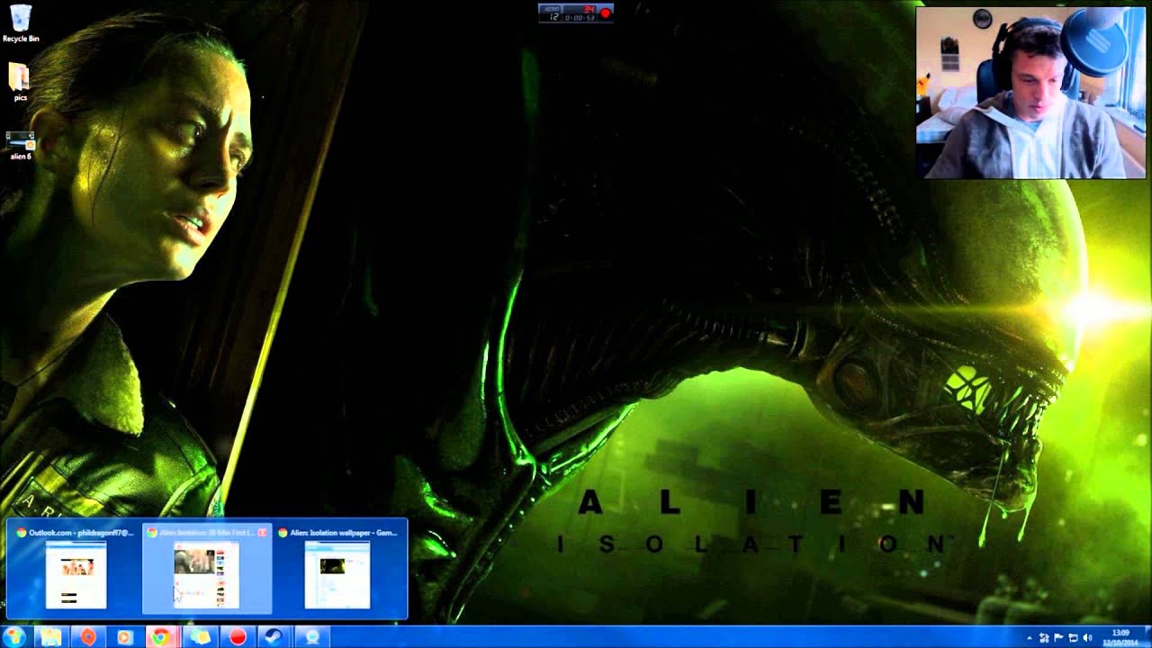Open Sticky Notes icon on taskbar
Image resolution: width=1152 pixels, height=648 pixels.
tap(200, 637)
